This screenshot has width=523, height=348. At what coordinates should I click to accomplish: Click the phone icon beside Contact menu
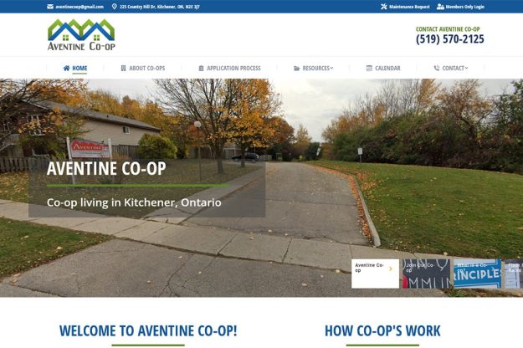[x=437, y=68]
